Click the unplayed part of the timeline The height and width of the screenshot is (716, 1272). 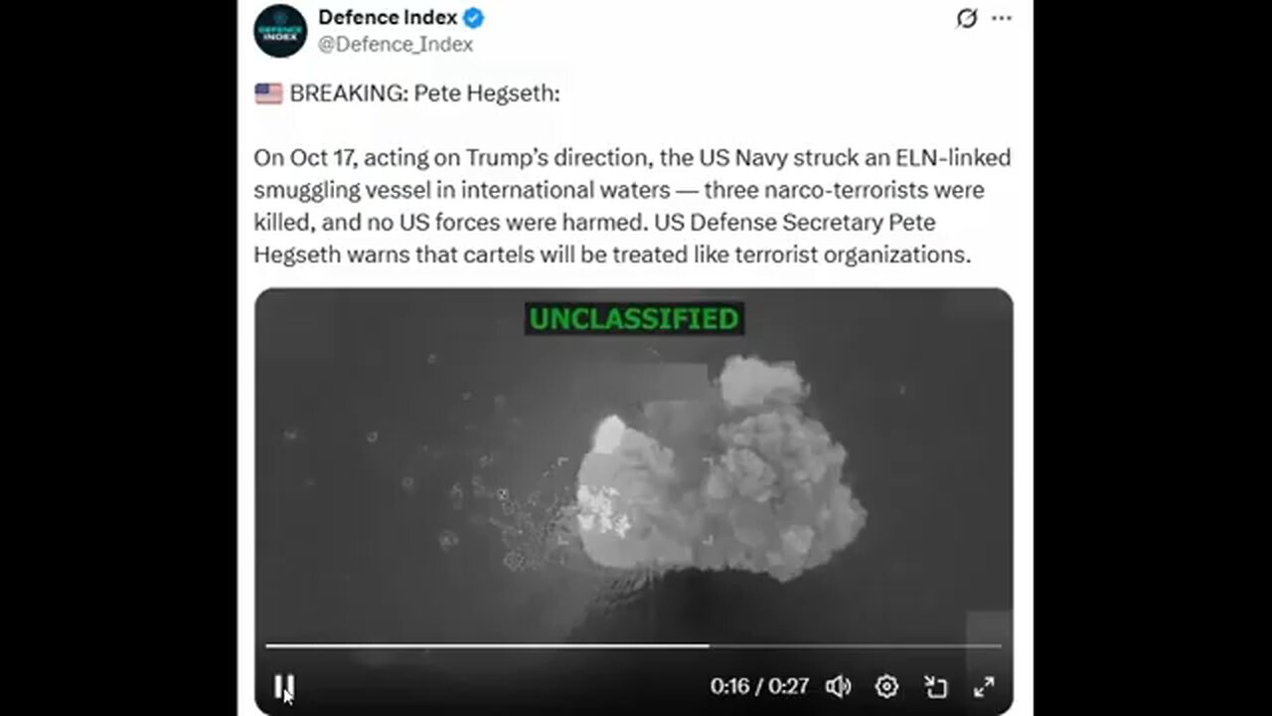click(856, 645)
